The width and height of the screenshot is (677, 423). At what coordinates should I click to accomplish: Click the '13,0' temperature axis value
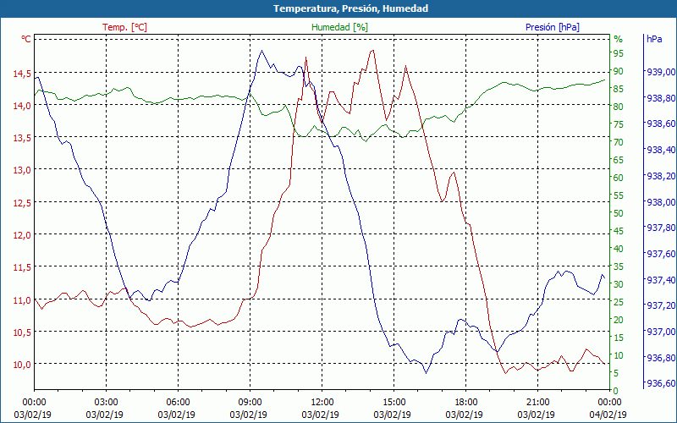pos(22,171)
